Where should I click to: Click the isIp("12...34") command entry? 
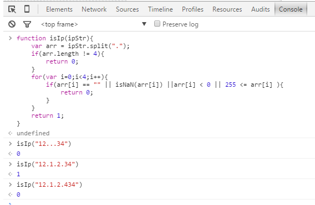click(x=44, y=144)
